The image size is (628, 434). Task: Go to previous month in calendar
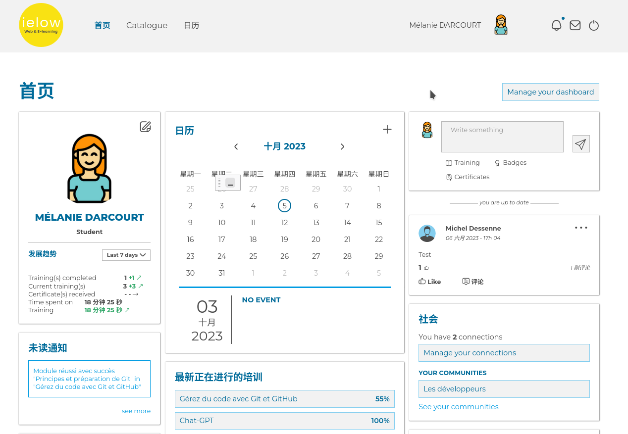pyautogui.click(x=236, y=146)
